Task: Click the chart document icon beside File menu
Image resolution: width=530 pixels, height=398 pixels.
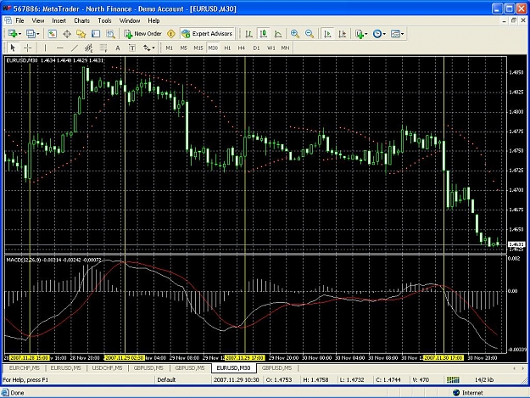Action: pyautogui.click(x=8, y=20)
